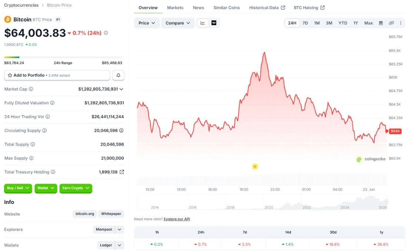Expand Market Cap value chevron
The image size is (406, 252).
coord(122,89)
